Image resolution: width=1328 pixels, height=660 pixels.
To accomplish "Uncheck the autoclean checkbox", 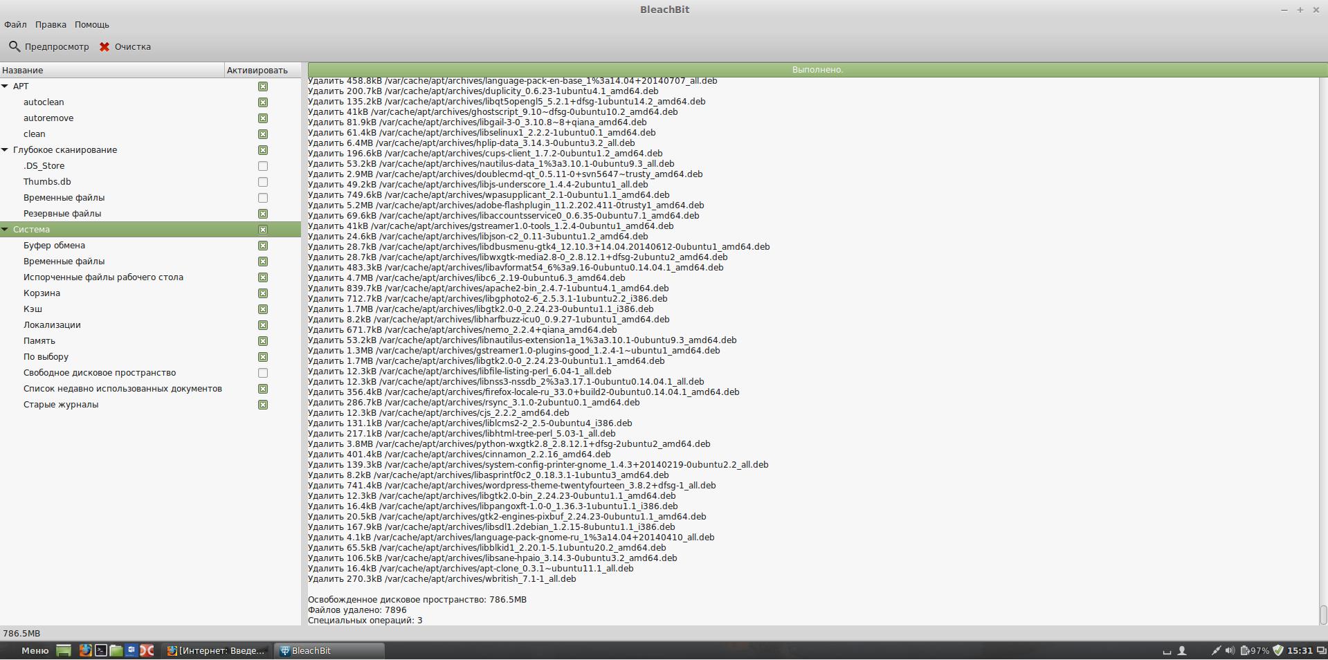I will 263,102.
